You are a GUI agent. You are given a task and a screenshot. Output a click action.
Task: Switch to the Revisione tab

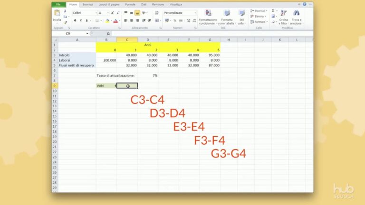point(158,4)
